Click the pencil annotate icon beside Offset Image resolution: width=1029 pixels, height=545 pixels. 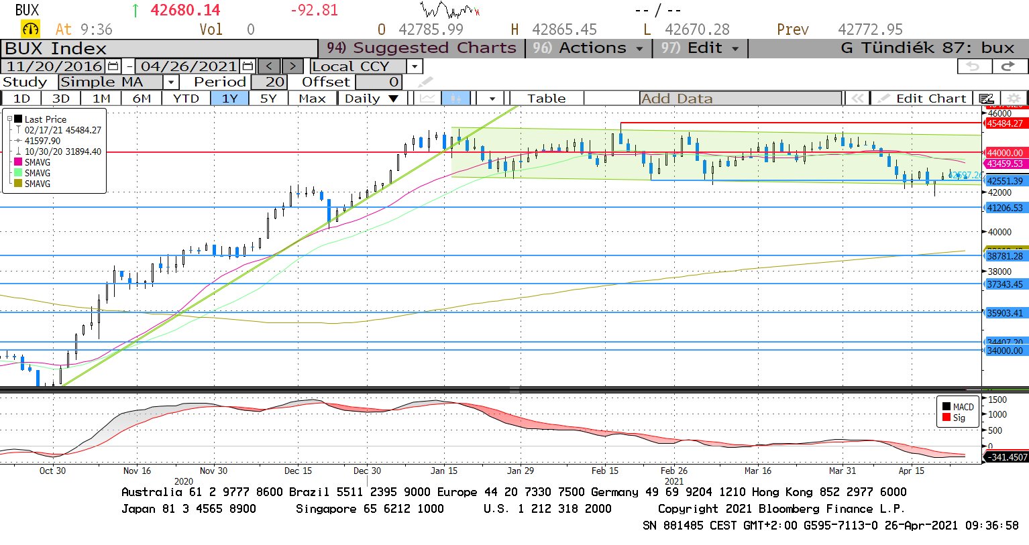(425, 82)
